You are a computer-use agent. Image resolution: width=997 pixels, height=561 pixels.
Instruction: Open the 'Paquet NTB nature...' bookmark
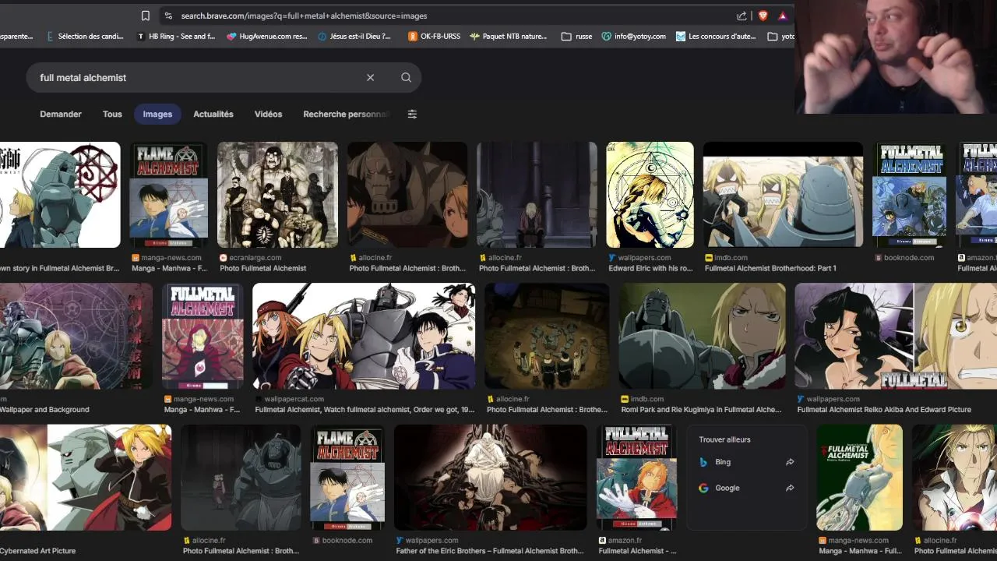(508, 36)
